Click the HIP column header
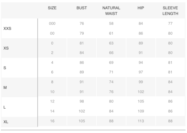187x133 pixels. pos(141,8)
